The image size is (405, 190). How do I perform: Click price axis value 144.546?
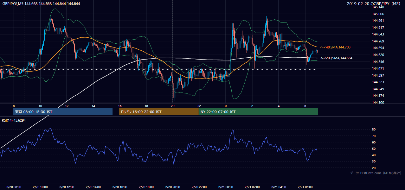378,61
